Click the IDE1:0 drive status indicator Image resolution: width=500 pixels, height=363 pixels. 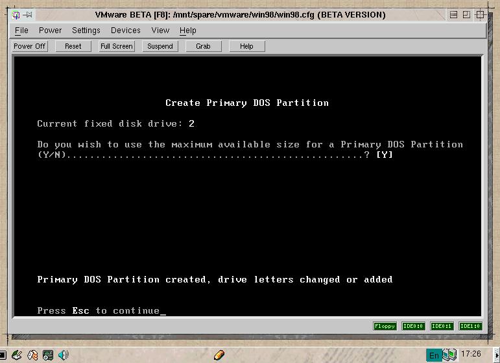click(x=470, y=326)
